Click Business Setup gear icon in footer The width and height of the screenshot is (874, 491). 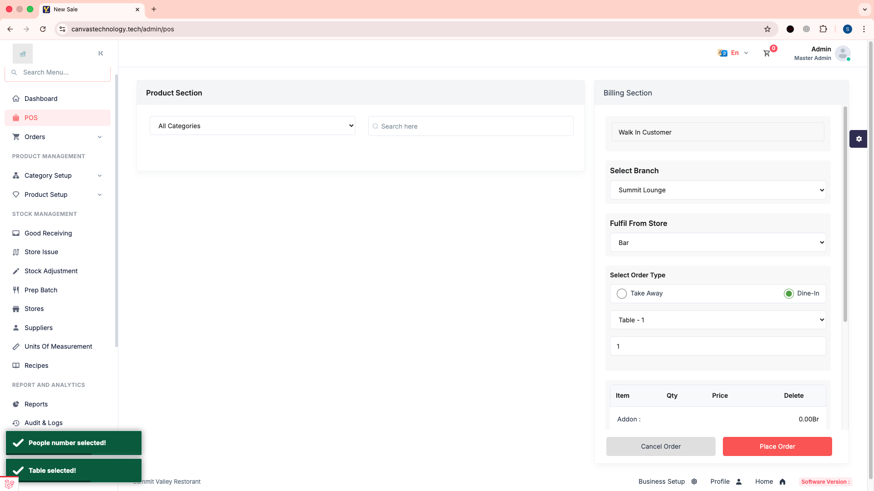click(x=694, y=482)
